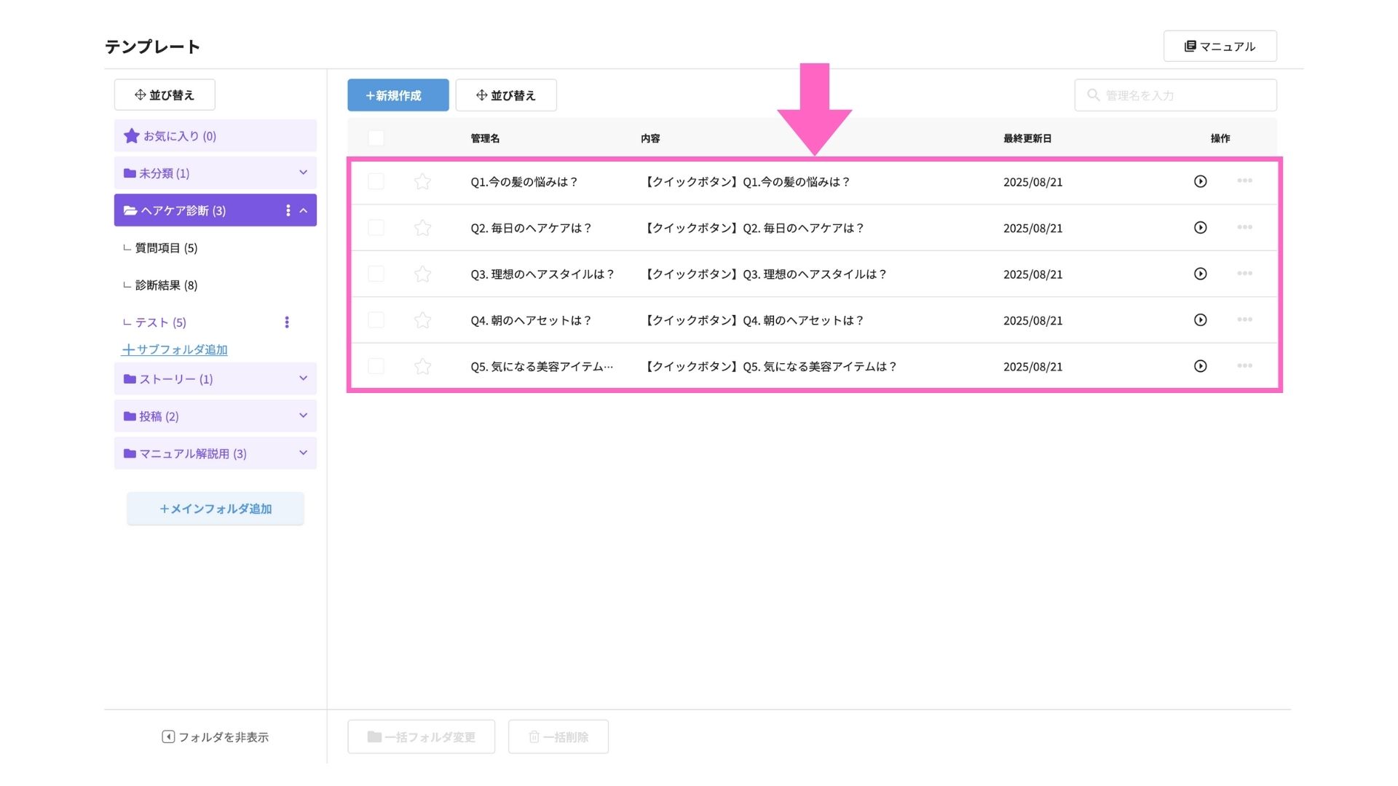Open the ヘアケア診断 folder kebab menu
1398x786 pixels.
[x=288, y=210]
